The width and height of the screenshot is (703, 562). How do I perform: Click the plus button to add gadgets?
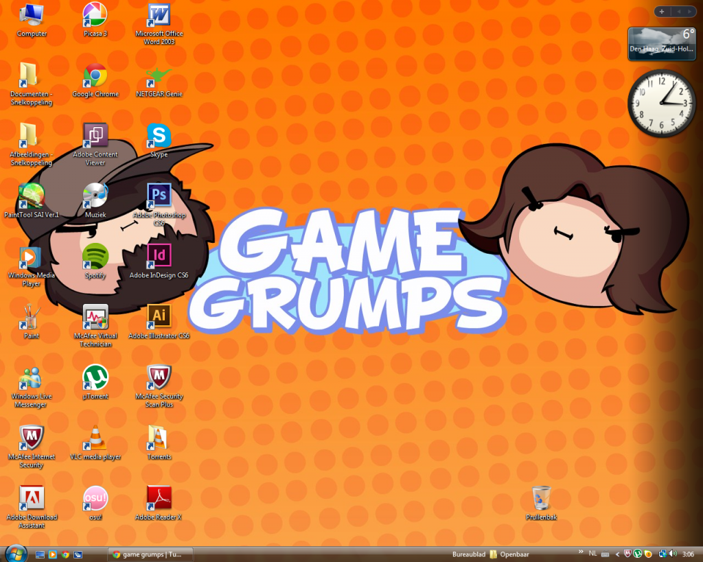(661, 12)
